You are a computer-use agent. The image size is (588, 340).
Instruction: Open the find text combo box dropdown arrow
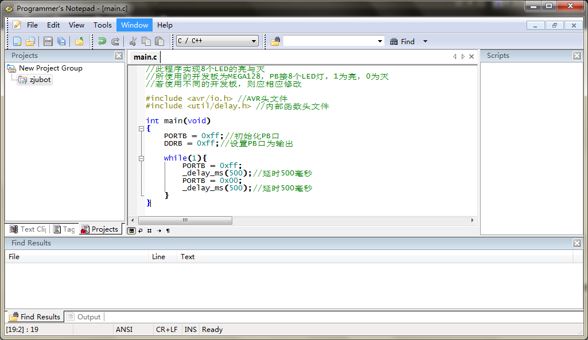380,41
